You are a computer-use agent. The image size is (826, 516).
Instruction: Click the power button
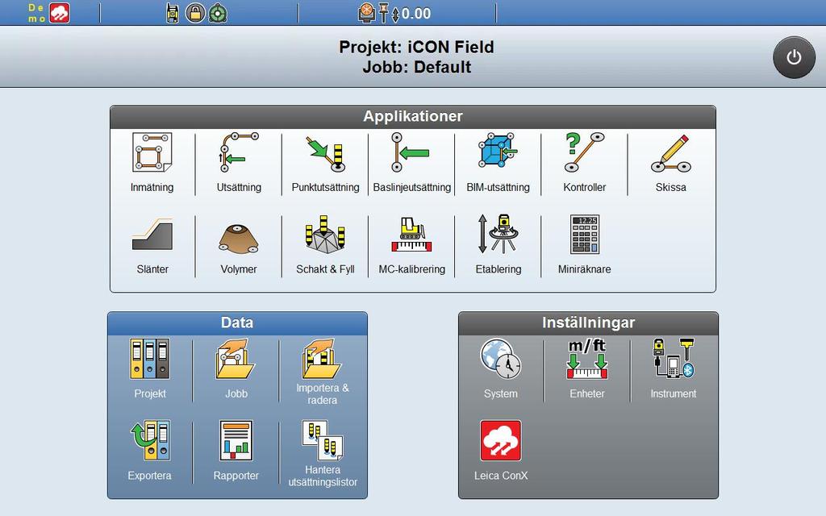click(x=794, y=57)
